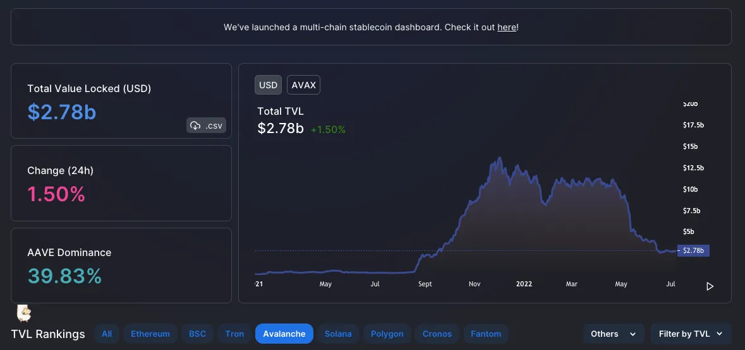This screenshot has height=350, width=745.
Task: Click the Sept axis label
Action: 425,284
